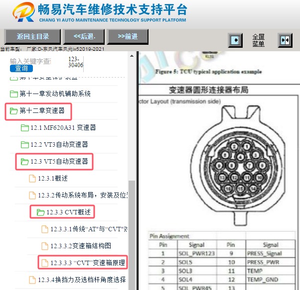Click the platform logo icon
Screen dimensions: 300x290
point(23,12)
